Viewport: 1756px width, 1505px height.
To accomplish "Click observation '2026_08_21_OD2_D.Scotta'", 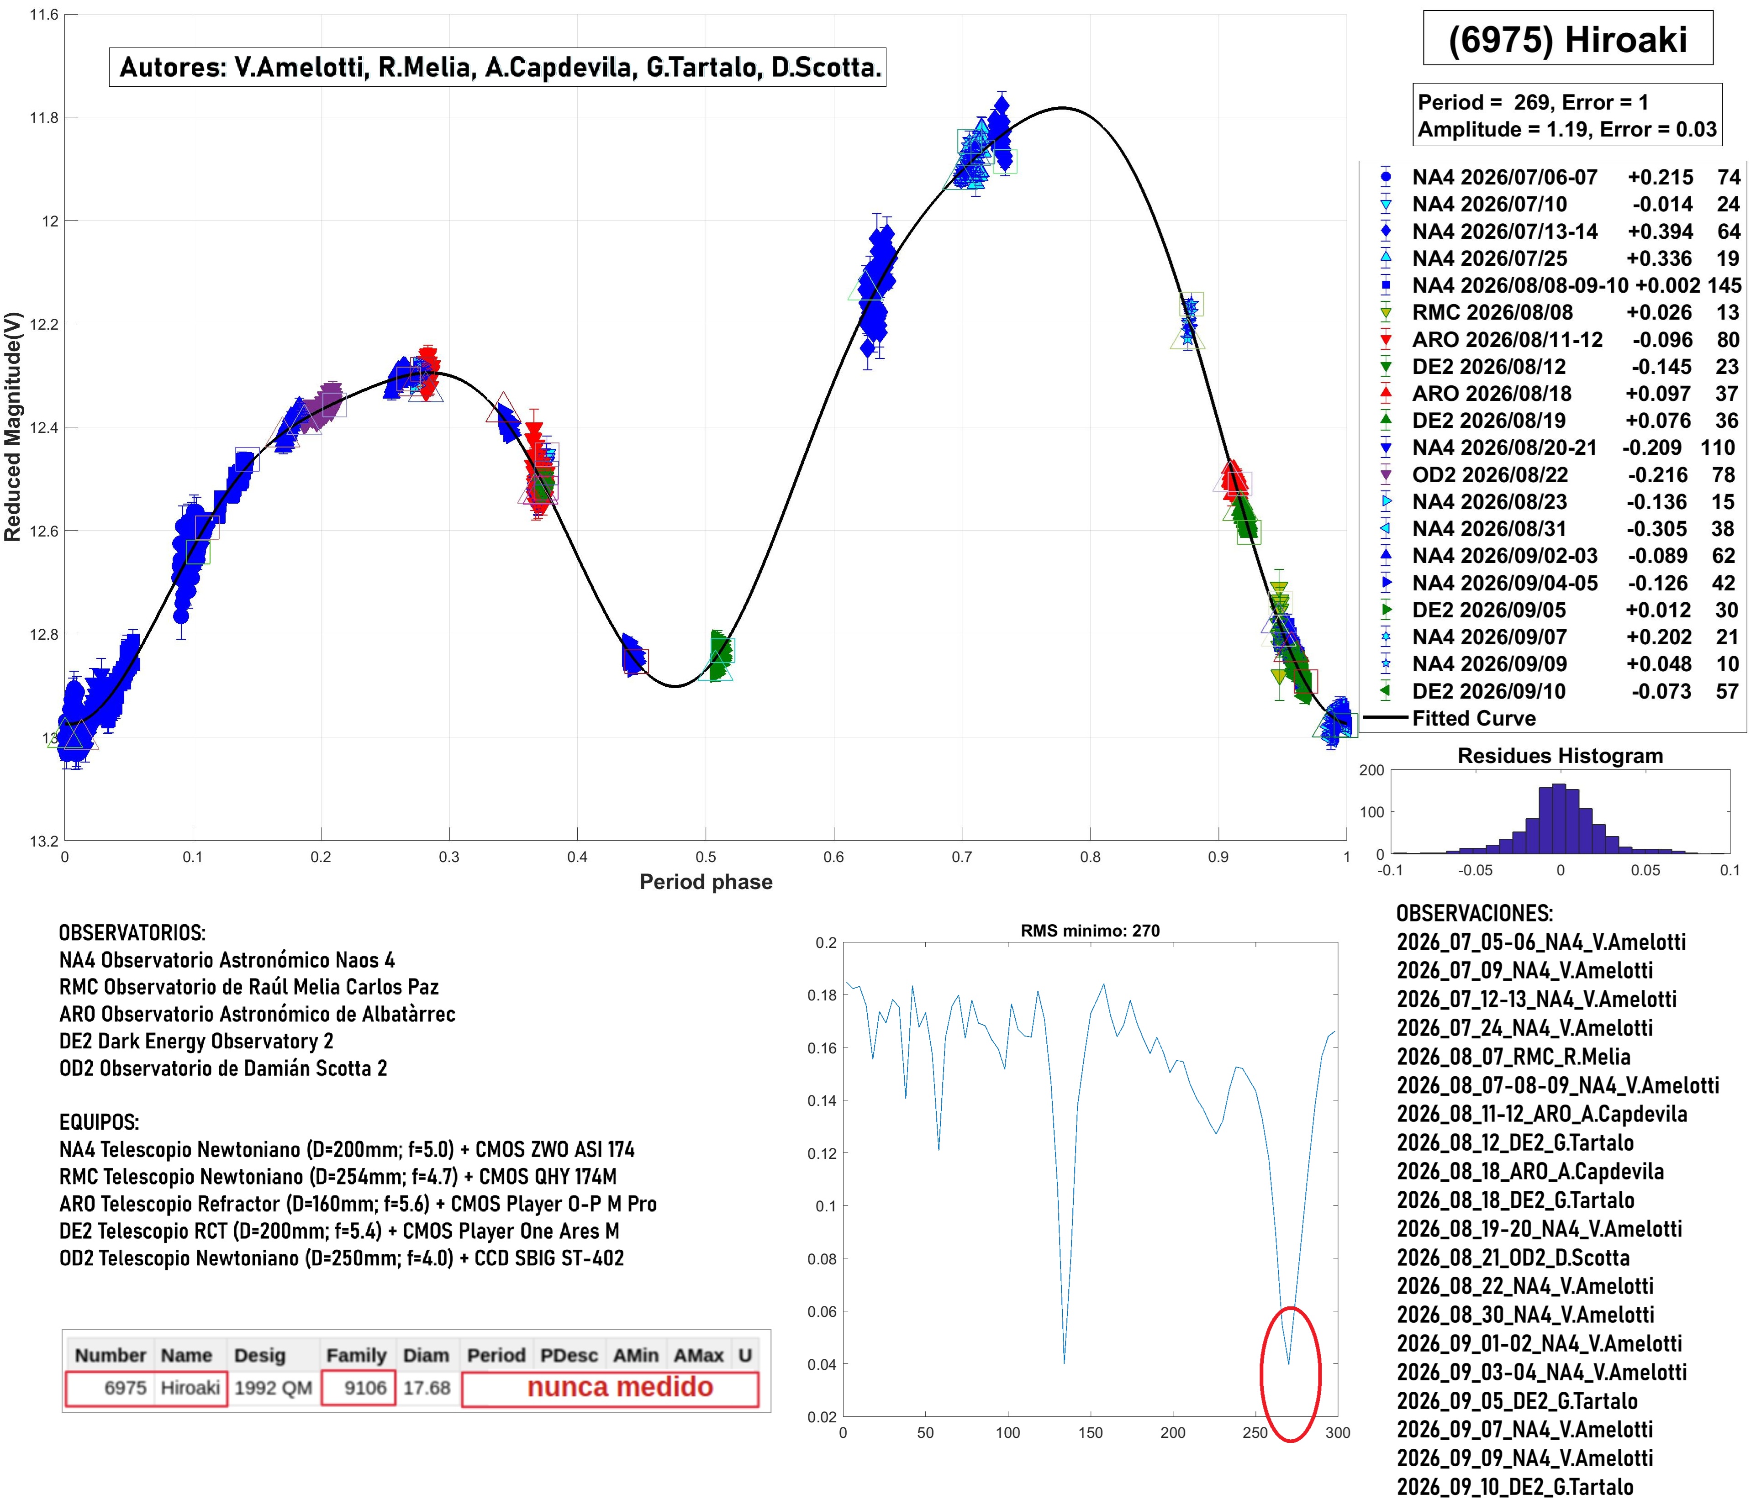I will [x=1513, y=1258].
